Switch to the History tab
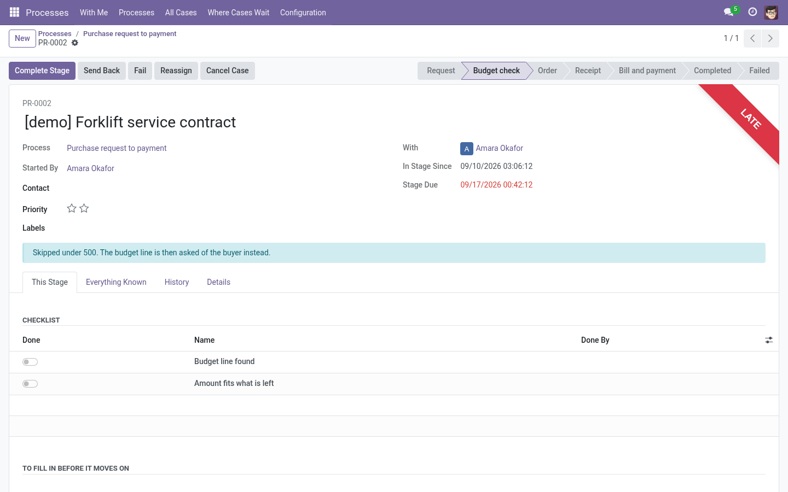Viewport: 788px width, 492px height. tap(177, 282)
